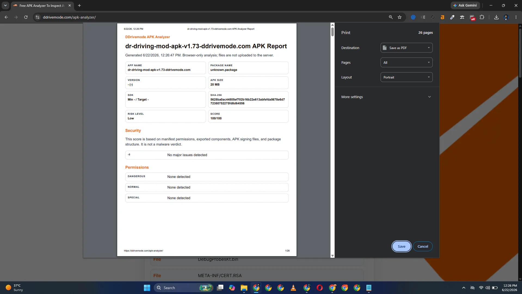Open the clock showing 12:26 PM

pos(510,288)
